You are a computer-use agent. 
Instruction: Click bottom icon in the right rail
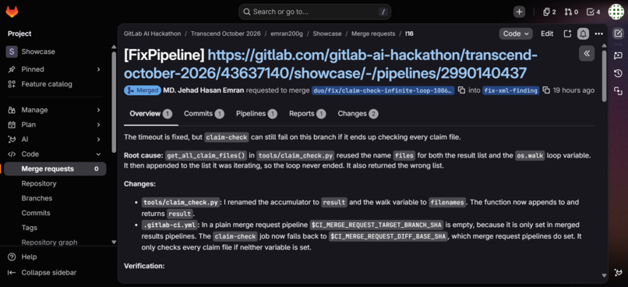pyautogui.click(x=618, y=272)
